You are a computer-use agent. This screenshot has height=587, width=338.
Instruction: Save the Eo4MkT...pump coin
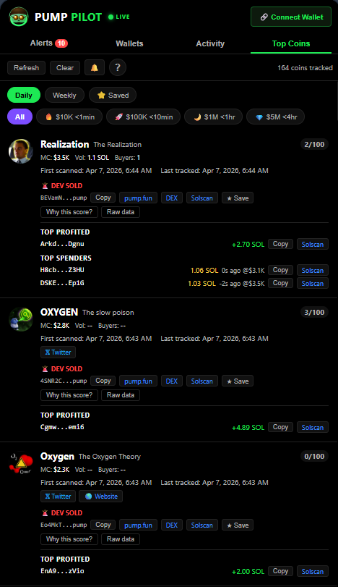238,525
